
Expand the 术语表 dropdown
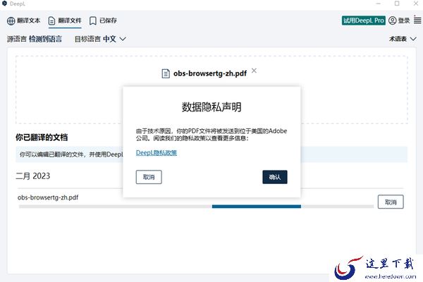[403, 39]
